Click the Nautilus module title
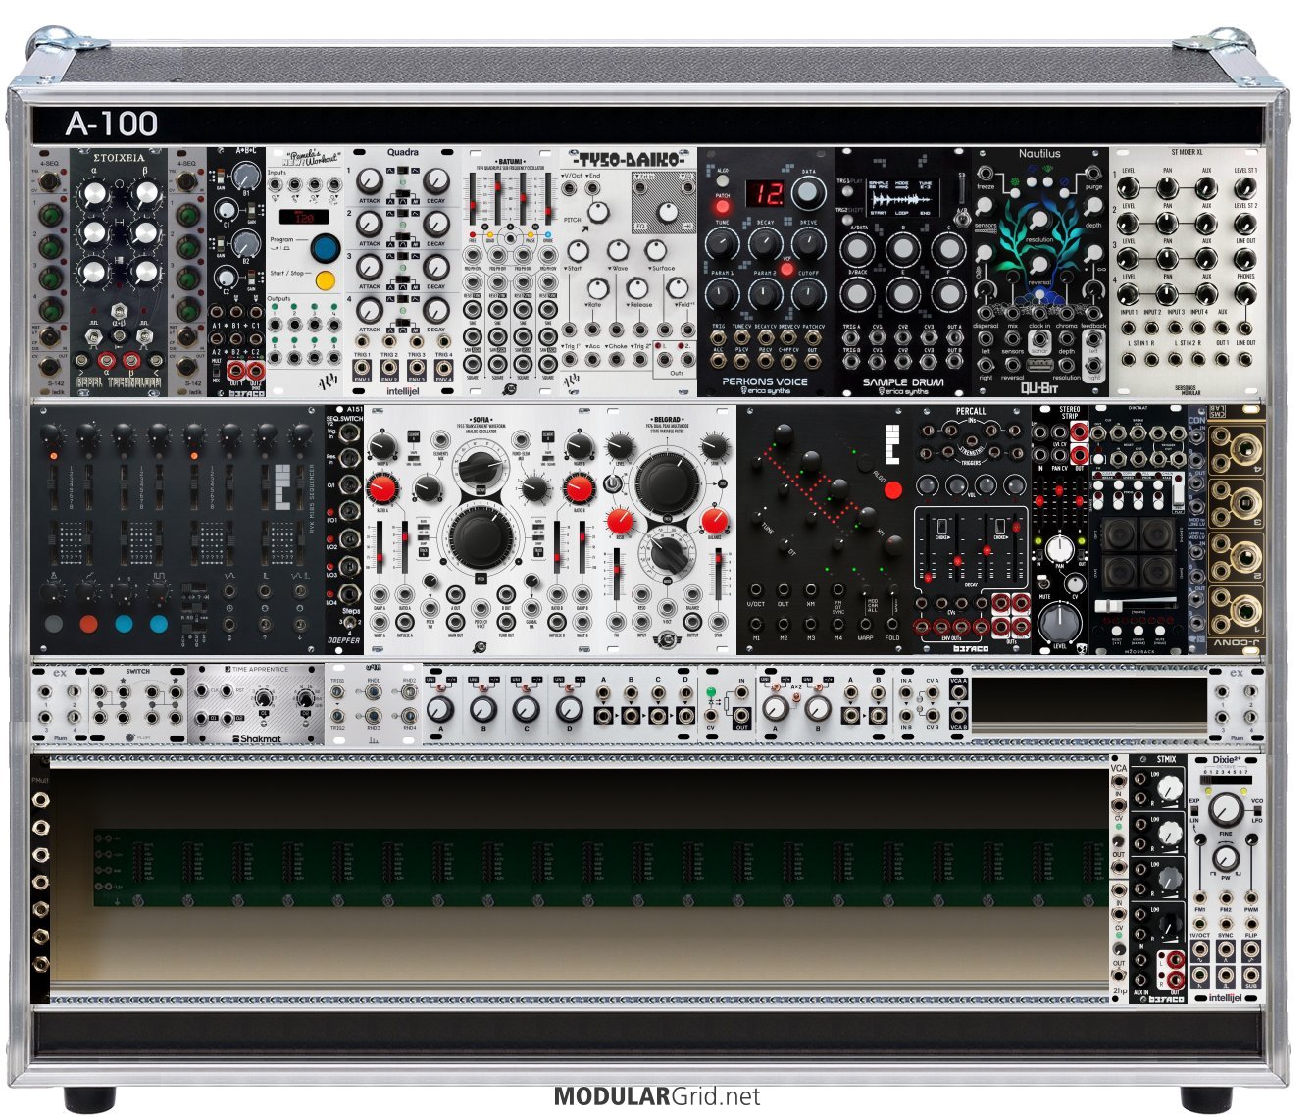This screenshot has width=1316, height=1117. tap(1038, 155)
